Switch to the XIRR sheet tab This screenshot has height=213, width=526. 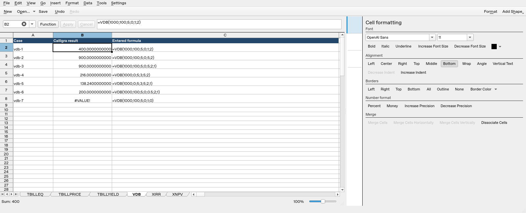156,194
